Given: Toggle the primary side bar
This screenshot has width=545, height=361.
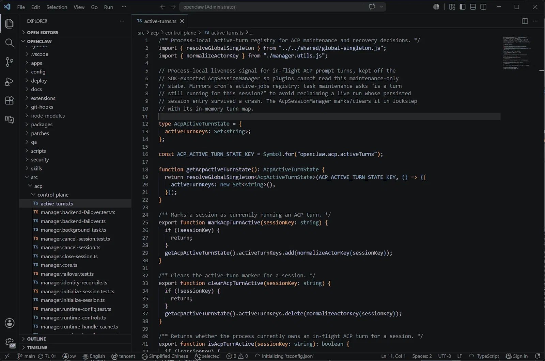Looking at the screenshot, I should click(x=463, y=7).
